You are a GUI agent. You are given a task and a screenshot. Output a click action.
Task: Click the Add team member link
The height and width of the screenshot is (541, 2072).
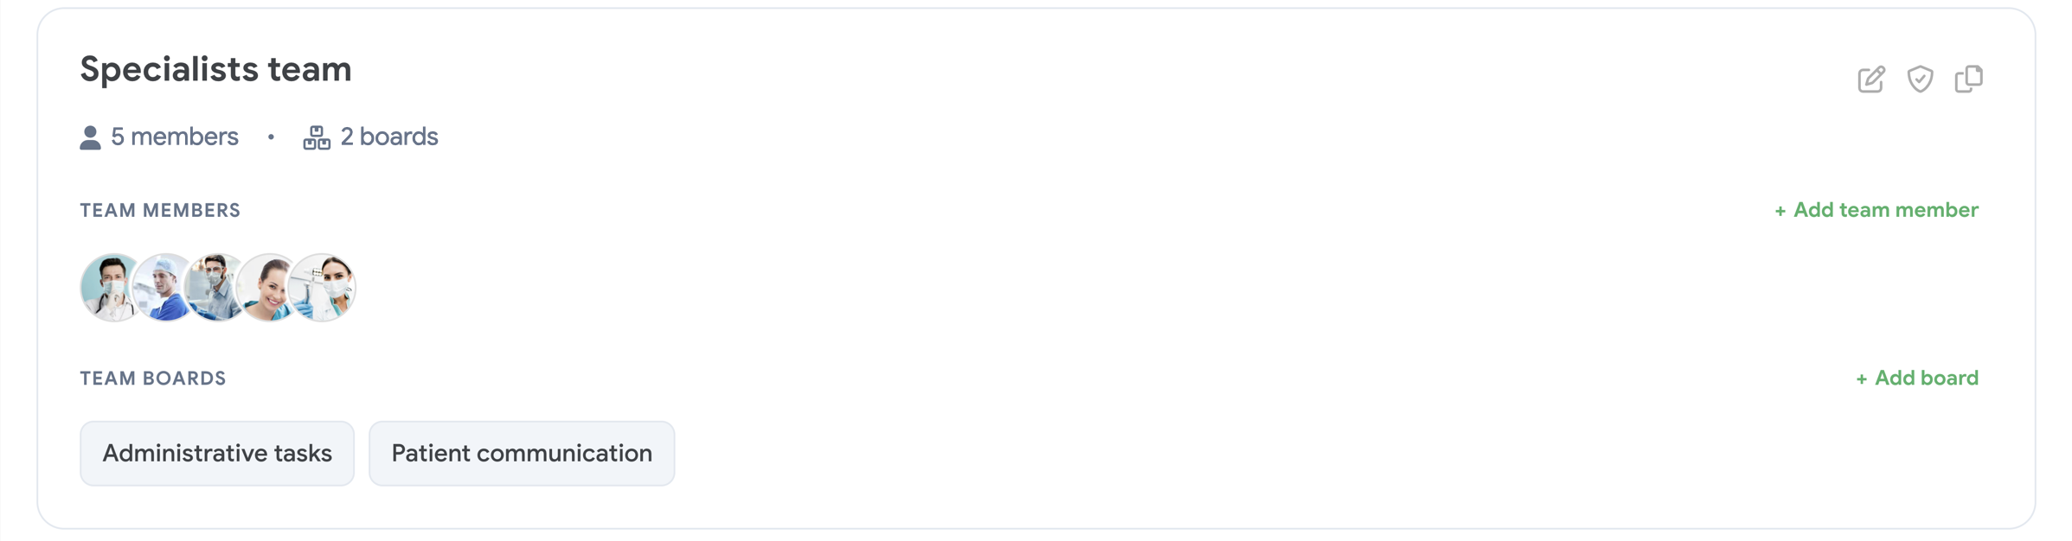(x=1876, y=210)
